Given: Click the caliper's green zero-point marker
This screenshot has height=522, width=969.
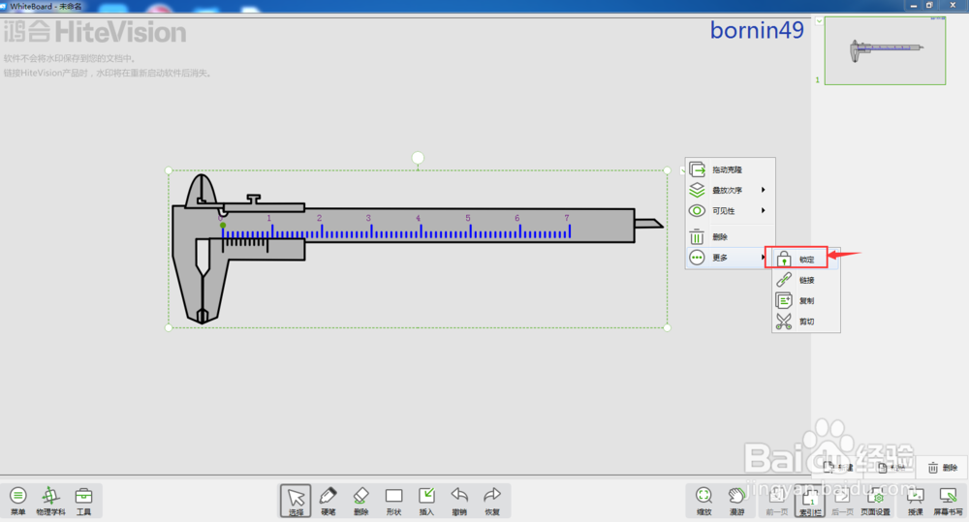Looking at the screenshot, I should click(x=223, y=226).
